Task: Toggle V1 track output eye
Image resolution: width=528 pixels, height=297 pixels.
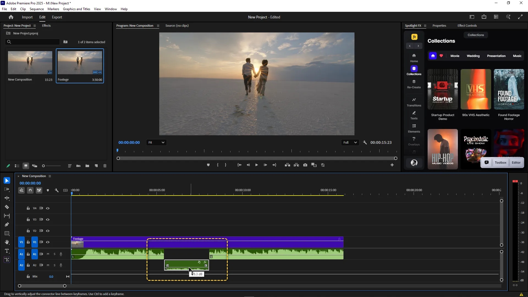Action: 48,242
